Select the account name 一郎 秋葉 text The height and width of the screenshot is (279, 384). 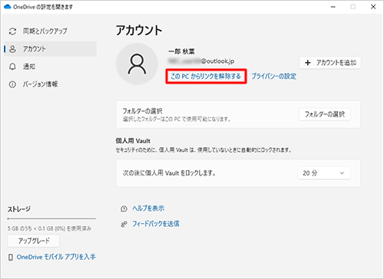(181, 51)
